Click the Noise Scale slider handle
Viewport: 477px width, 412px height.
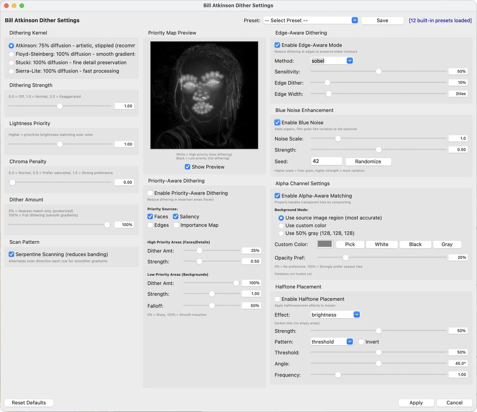coord(338,139)
